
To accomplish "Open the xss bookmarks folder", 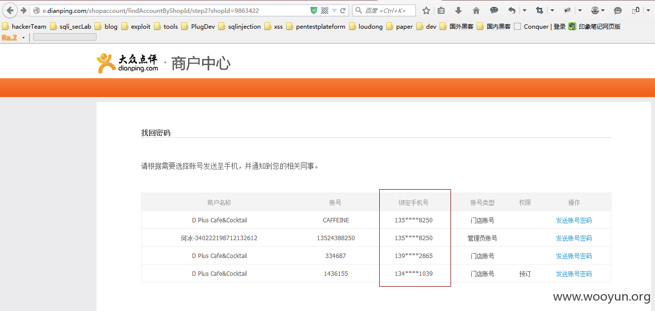I will tap(274, 27).
